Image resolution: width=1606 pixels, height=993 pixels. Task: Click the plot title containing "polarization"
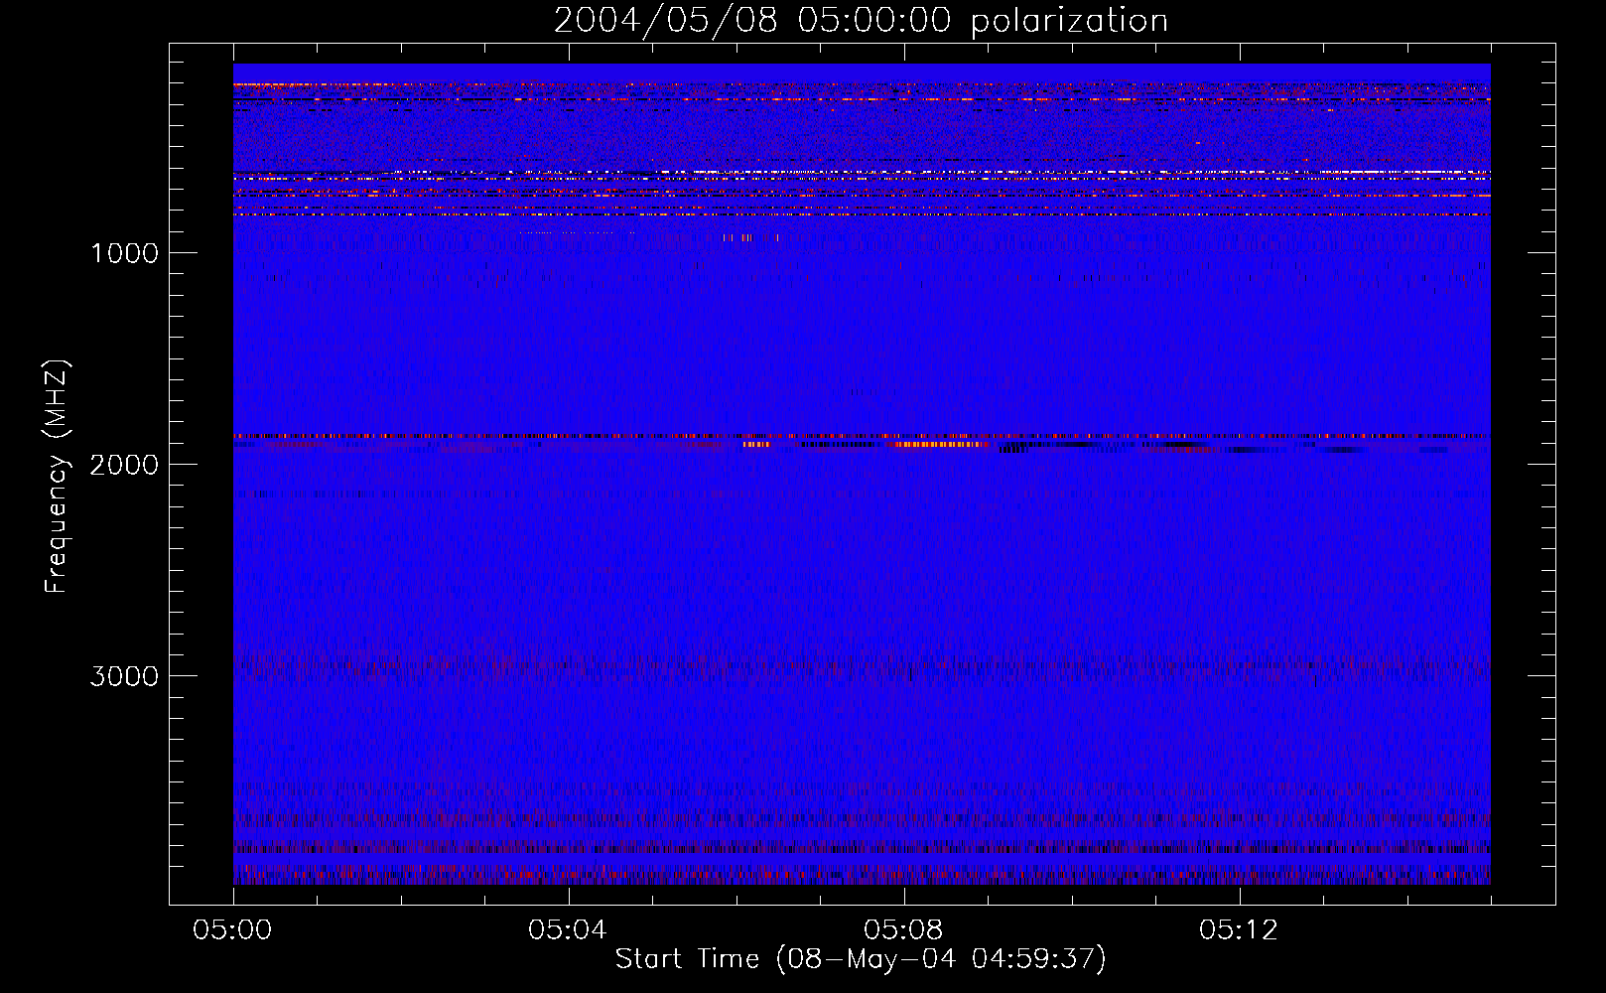tap(860, 20)
